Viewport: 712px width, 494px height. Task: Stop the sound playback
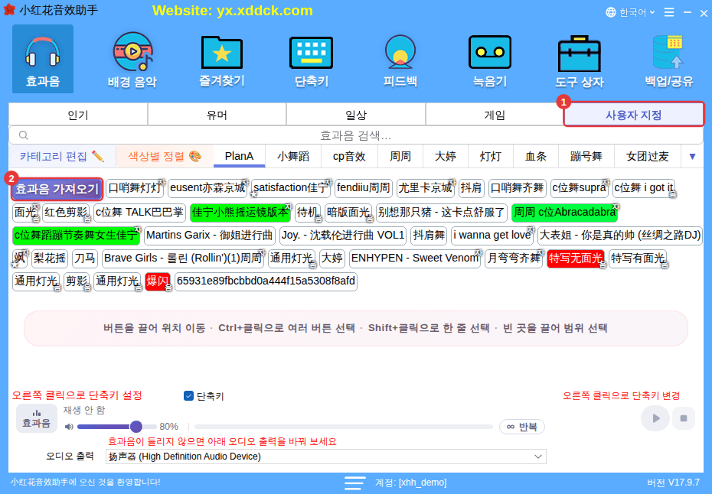[x=684, y=418]
